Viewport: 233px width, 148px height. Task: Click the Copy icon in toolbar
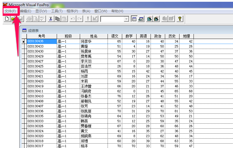(57, 19)
